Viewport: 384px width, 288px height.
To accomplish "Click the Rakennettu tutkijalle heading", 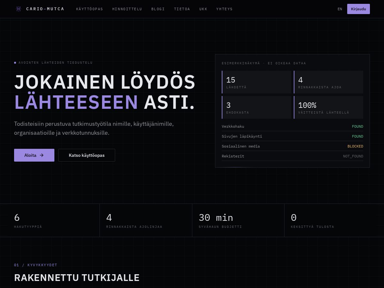I will [x=77, y=277].
